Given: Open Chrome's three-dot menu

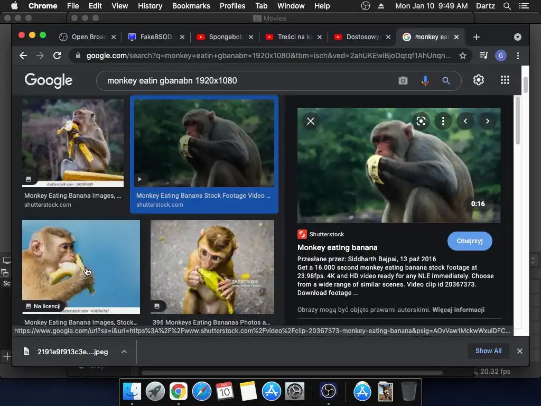Looking at the screenshot, I should click(x=518, y=56).
